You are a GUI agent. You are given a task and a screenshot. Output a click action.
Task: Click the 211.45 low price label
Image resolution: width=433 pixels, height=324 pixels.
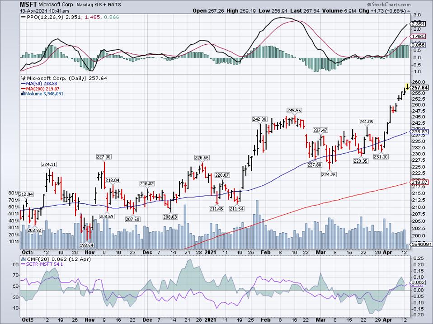click(216, 209)
